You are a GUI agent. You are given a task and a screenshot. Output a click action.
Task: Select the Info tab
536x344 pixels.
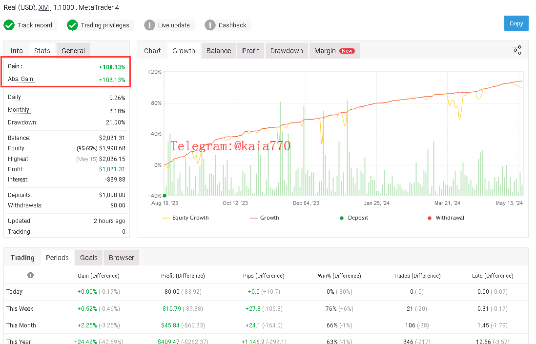click(17, 51)
